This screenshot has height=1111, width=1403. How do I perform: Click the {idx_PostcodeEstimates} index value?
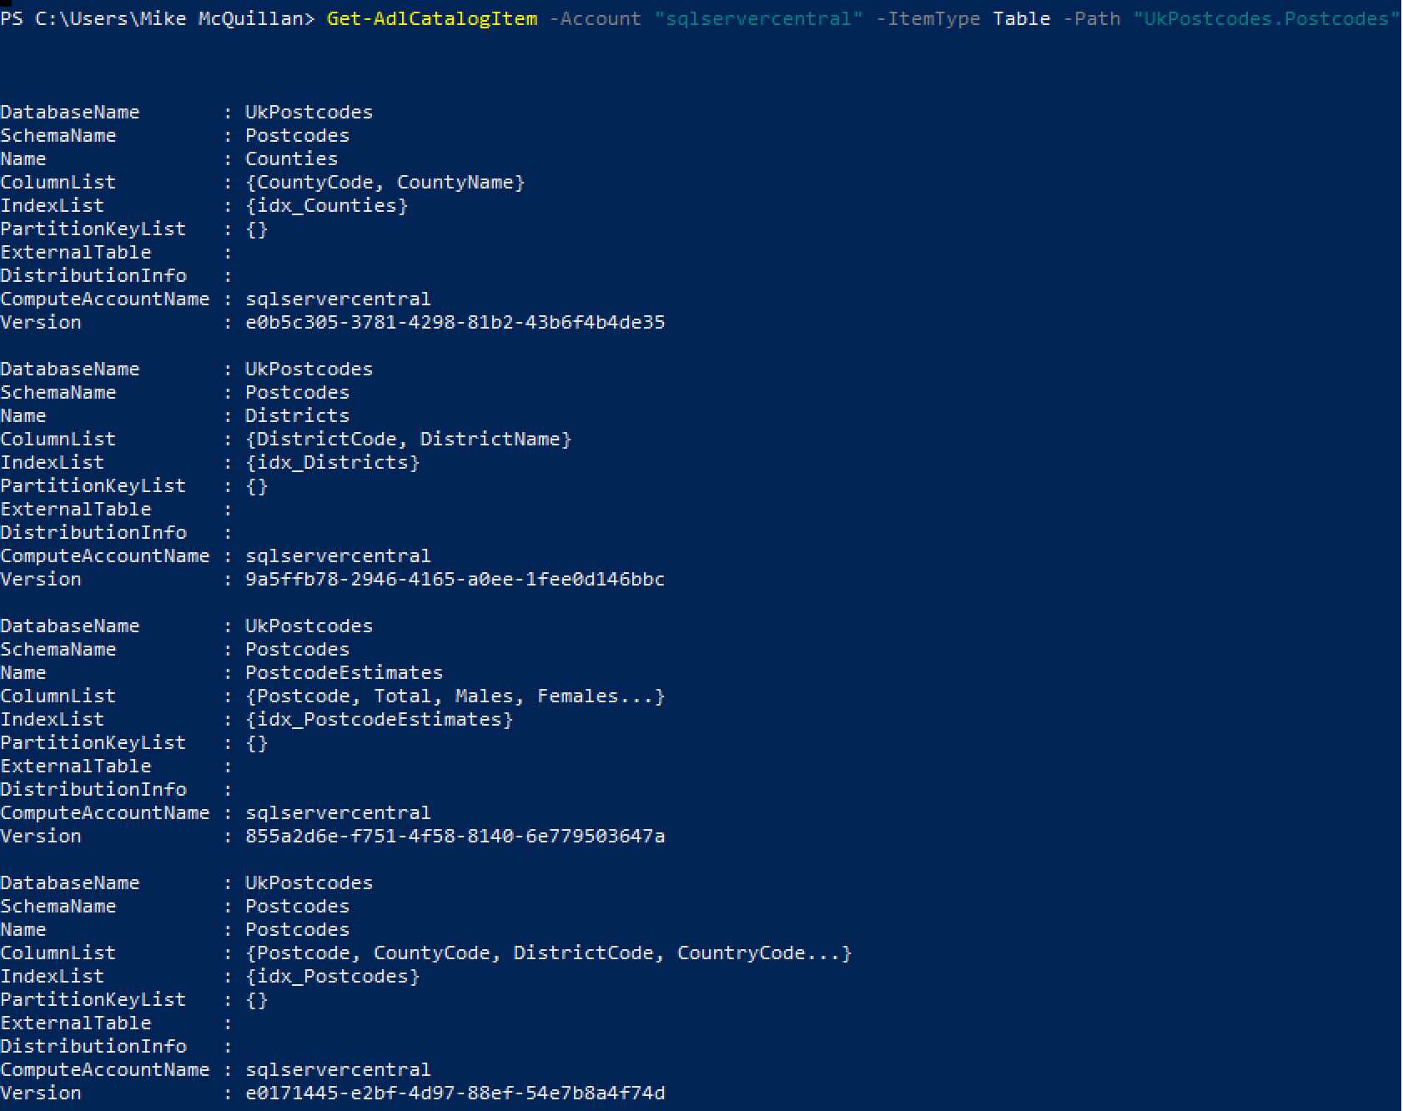379,719
